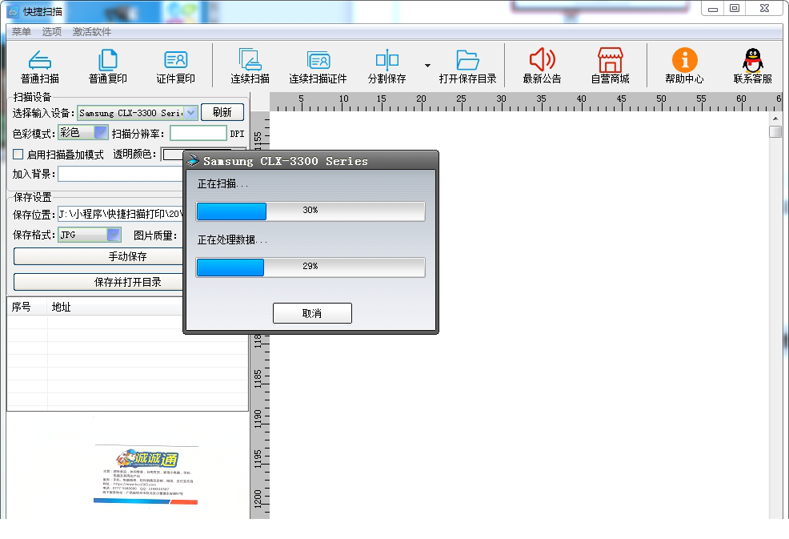Open 帮助中心 help center

point(684,60)
